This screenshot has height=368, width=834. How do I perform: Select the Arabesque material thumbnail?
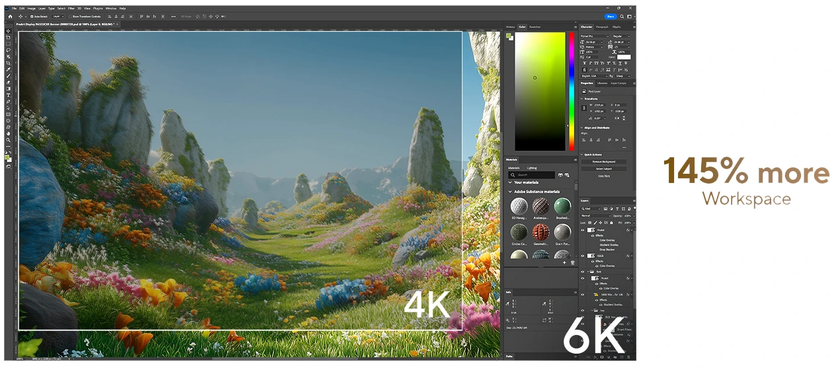pyautogui.click(x=541, y=205)
